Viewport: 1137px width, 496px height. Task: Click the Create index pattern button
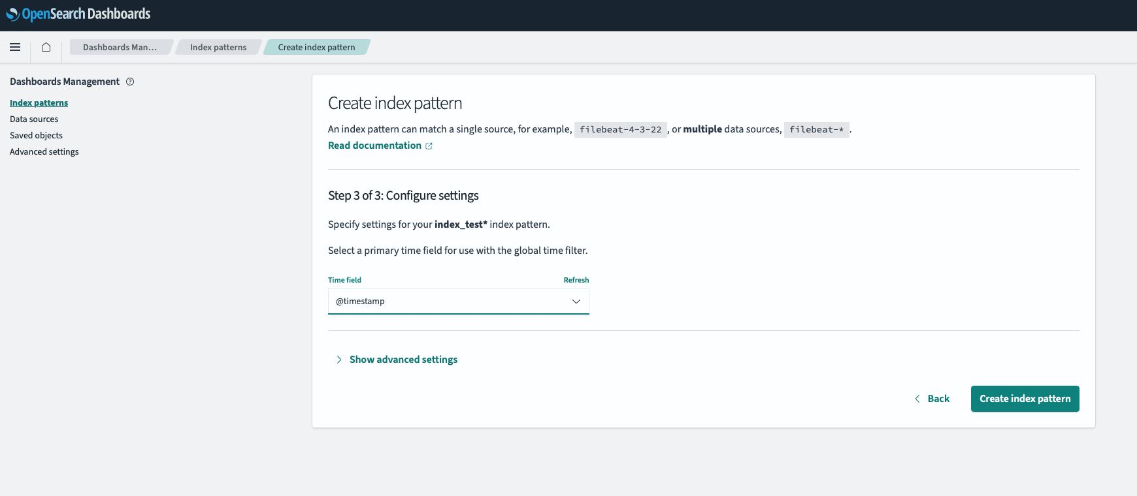pos(1025,399)
